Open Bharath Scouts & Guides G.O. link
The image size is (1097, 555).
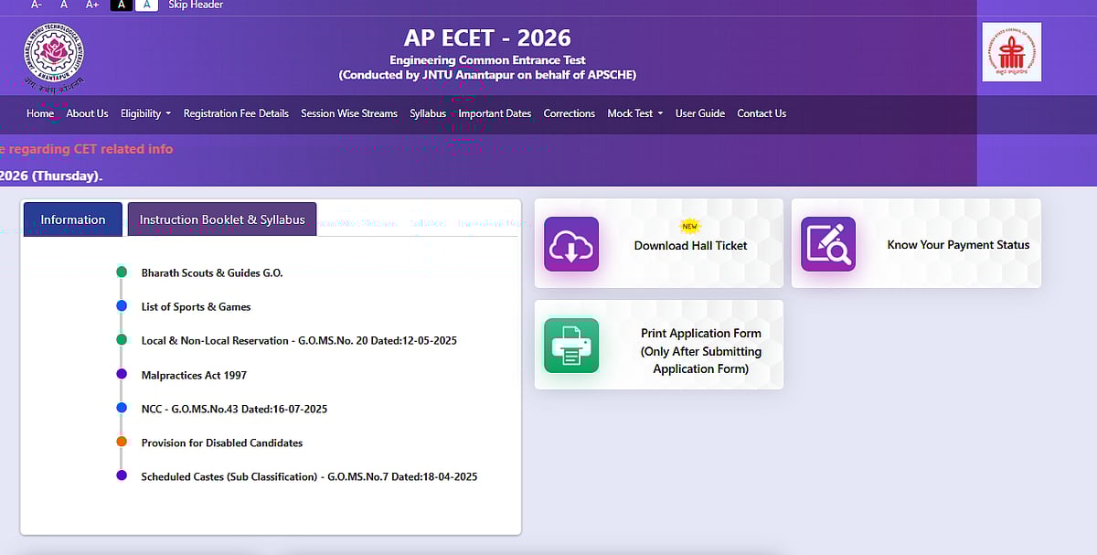coord(212,272)
